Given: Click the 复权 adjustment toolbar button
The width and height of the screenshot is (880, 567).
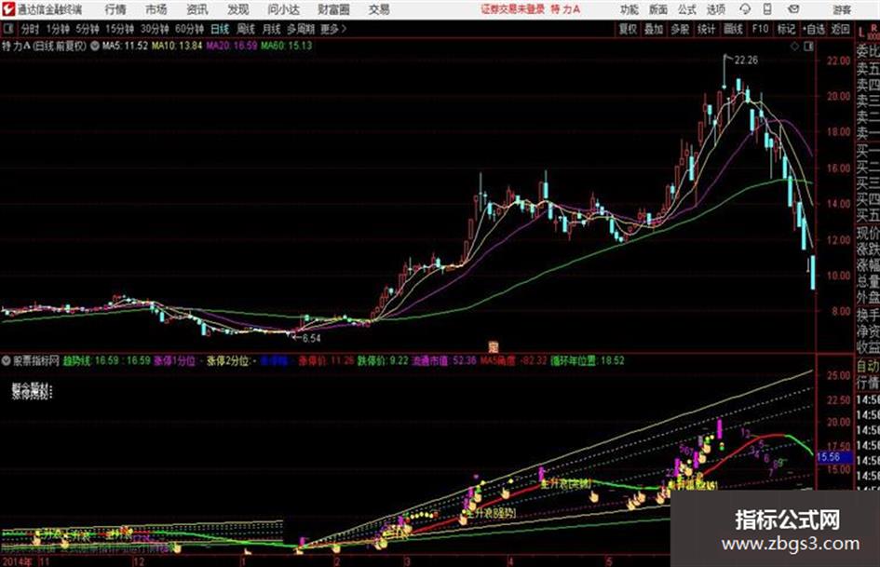Looking at the screenshot, I should click(x=628, y=29).
